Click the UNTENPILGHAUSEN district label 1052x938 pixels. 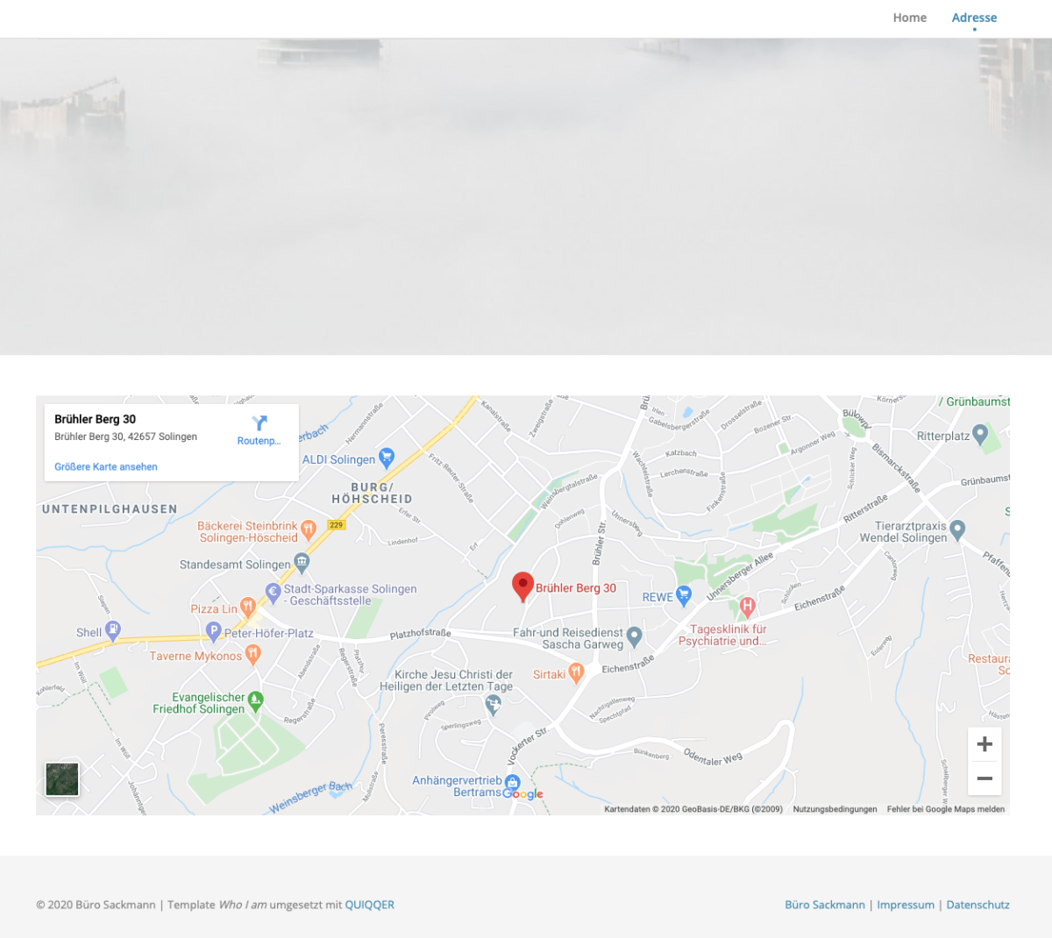point(110,509)
